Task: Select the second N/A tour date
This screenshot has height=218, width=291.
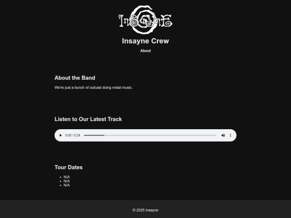Action: click(67, 181)
